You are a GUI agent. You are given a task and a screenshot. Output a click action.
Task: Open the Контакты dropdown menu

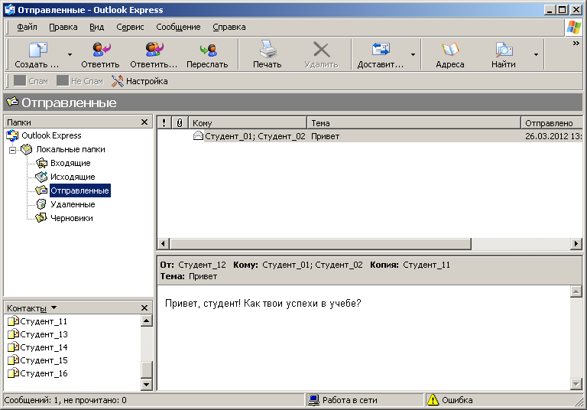coord(54,307)
